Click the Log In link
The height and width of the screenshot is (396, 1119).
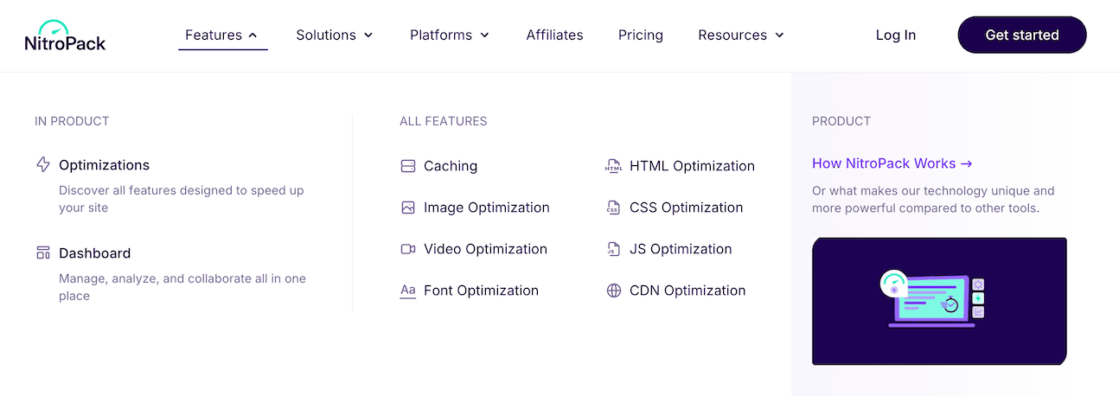pyautogui.click(x=896, y=35)
